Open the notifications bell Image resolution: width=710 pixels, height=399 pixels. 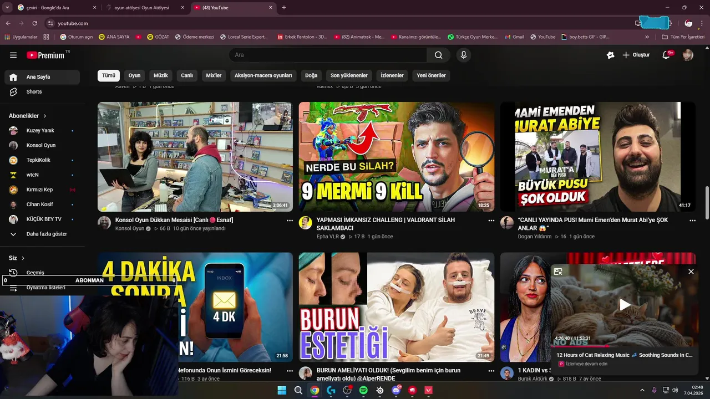667,55
